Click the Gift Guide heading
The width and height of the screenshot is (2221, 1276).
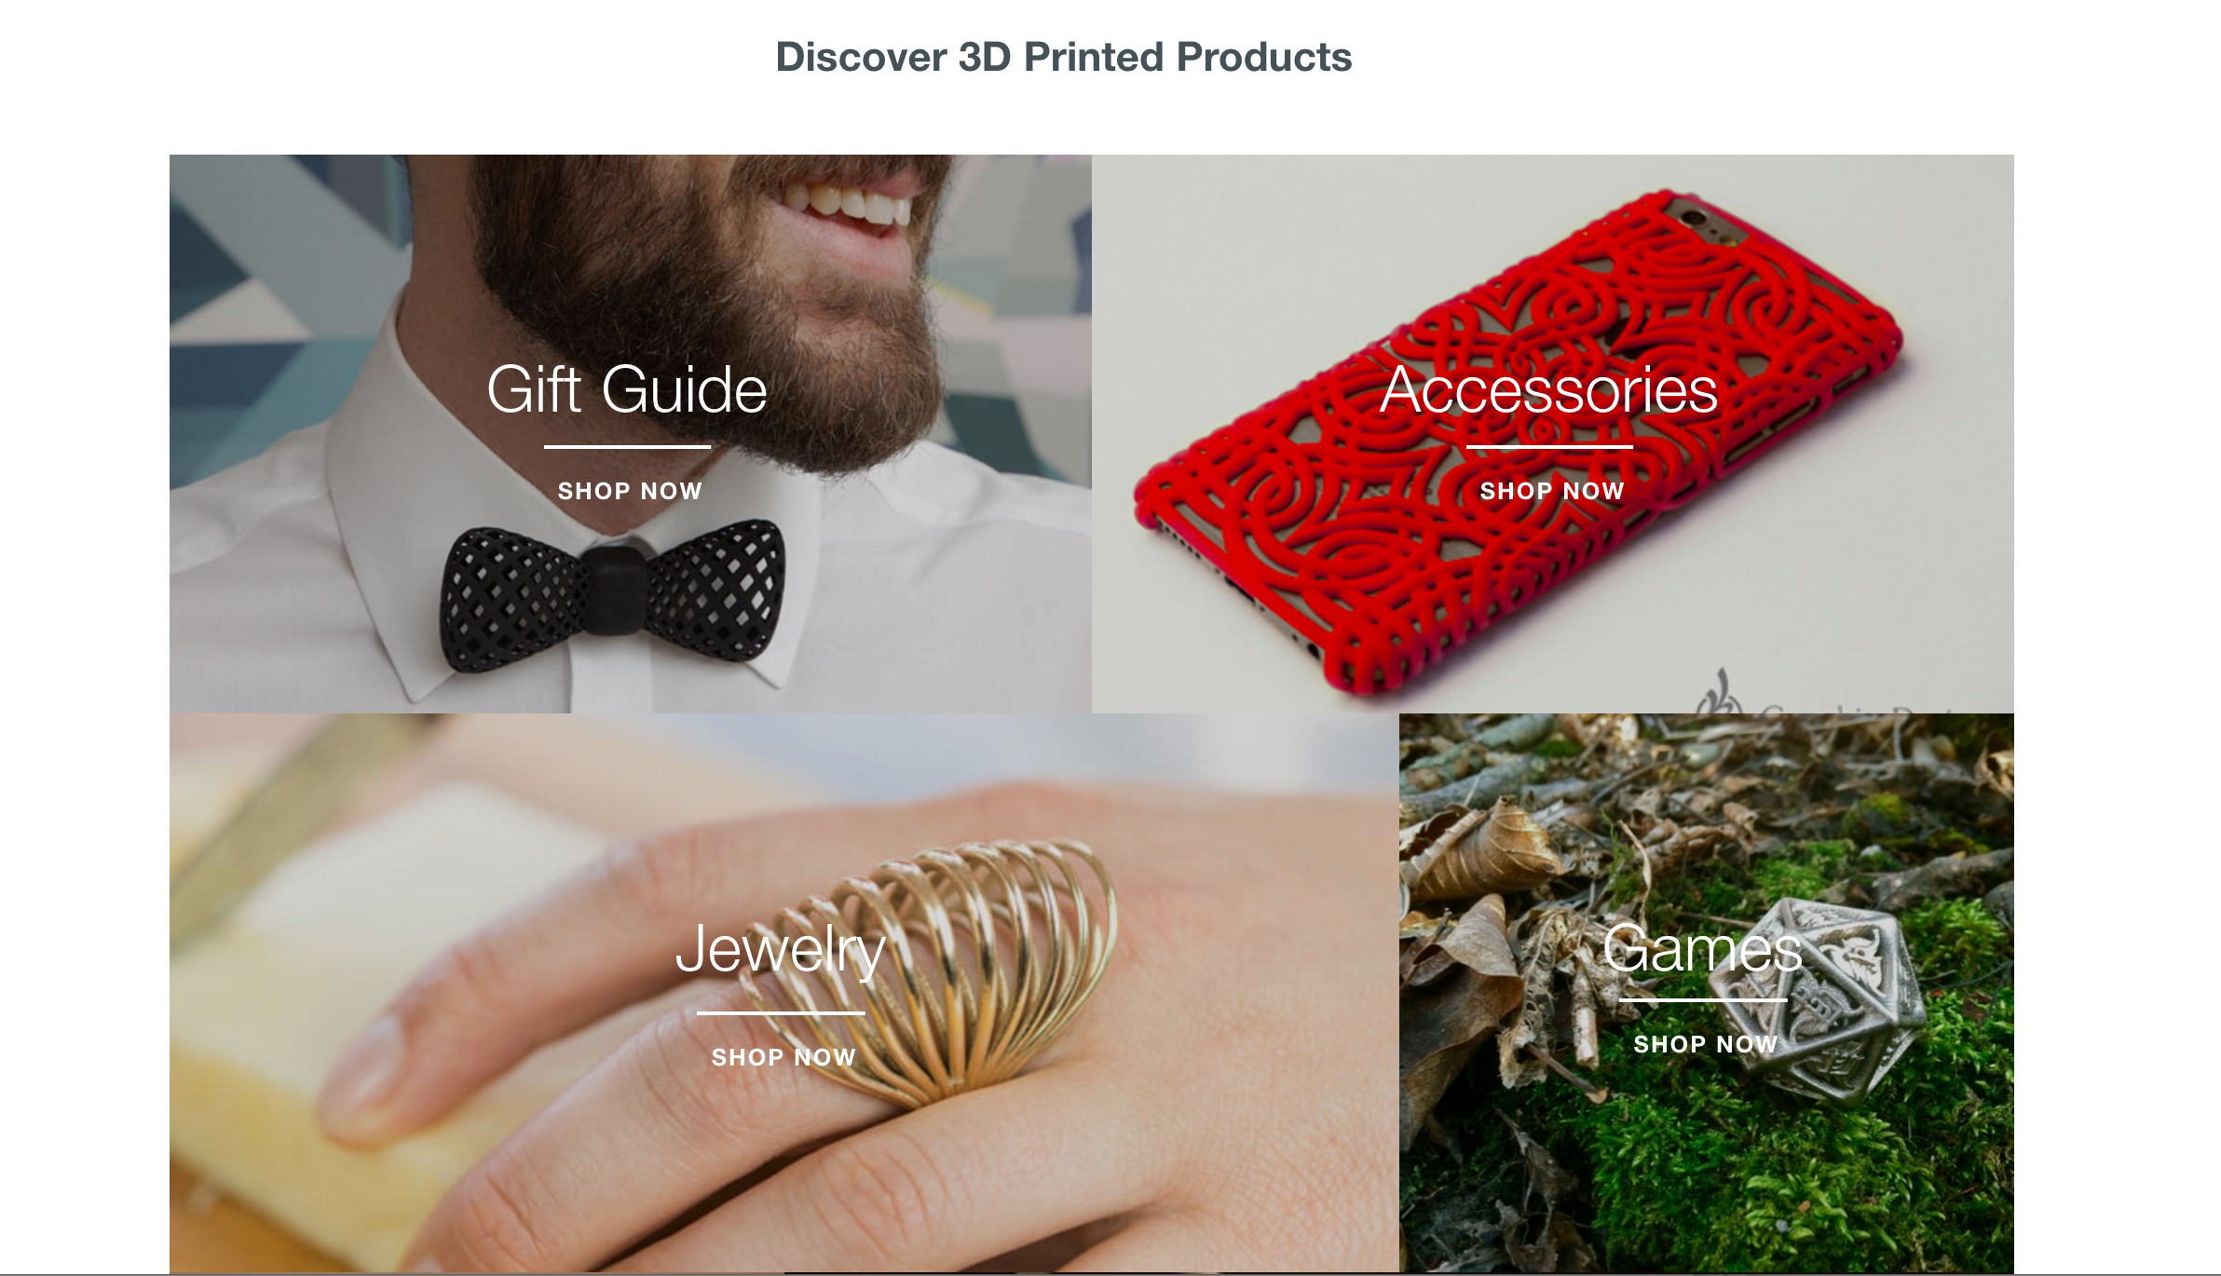tap(627, 389)
